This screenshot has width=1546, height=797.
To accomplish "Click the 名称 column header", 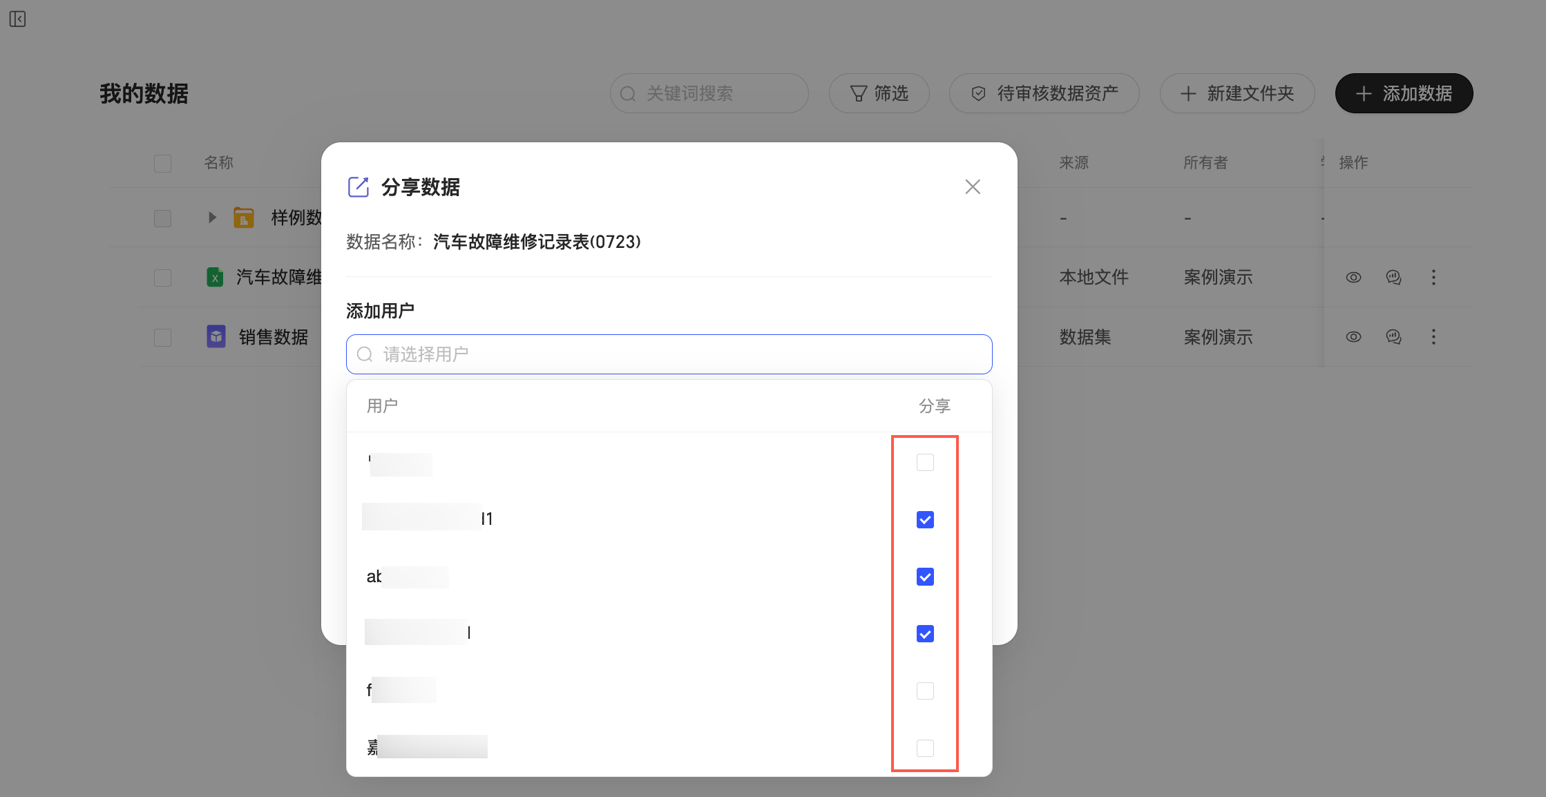I will point(218,162).
